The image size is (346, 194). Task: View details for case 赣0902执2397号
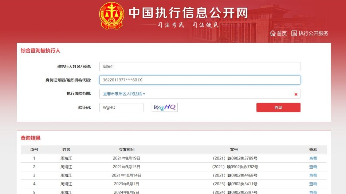pos(313,192)
